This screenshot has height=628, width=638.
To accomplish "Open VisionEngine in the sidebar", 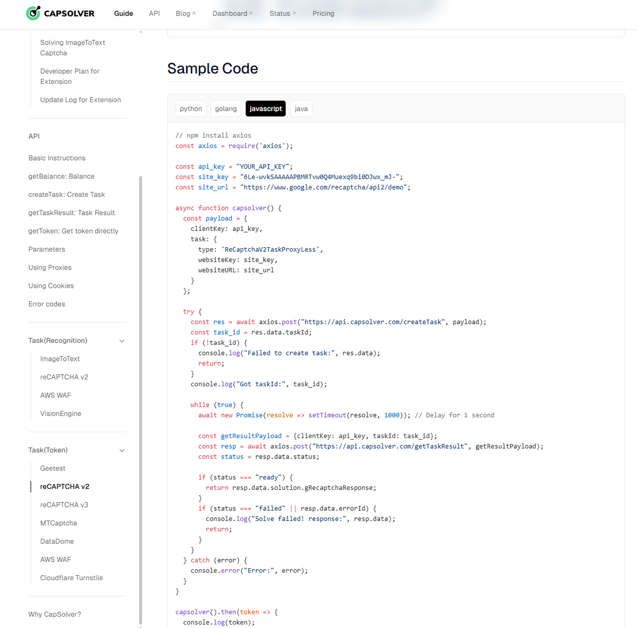I will 61,414.
